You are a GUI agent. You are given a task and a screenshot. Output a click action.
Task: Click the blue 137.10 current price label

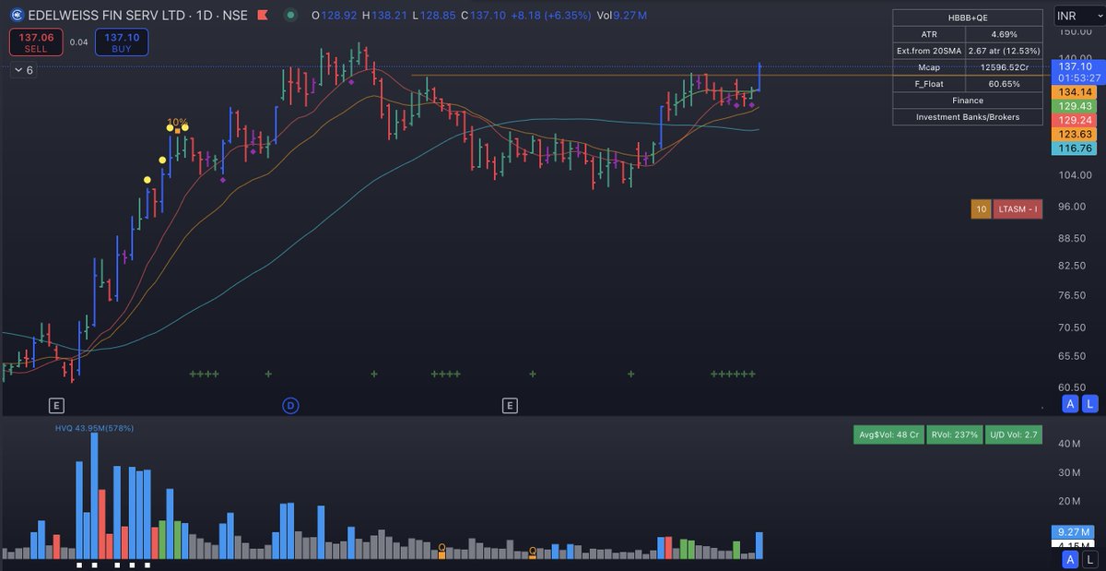tap(1076, 66)
